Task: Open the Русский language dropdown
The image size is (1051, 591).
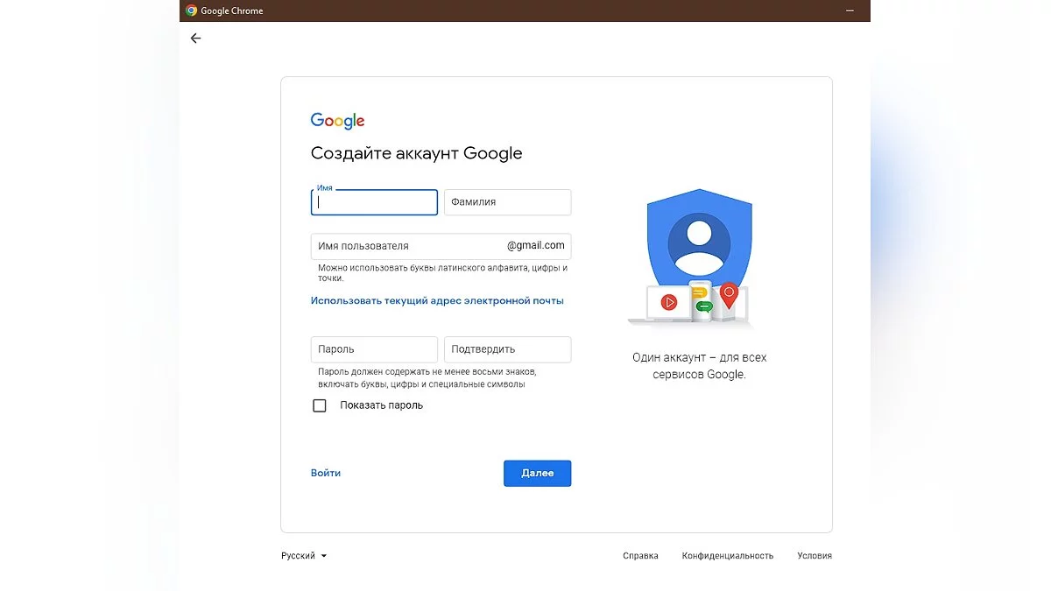Action: coord(303,556)
